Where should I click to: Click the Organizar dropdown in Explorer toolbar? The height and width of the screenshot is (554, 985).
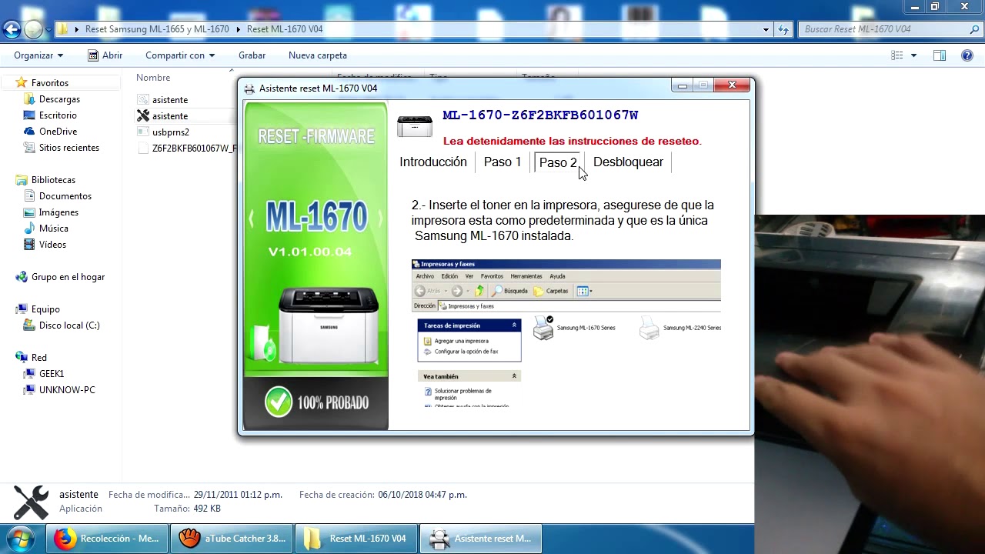(x=38, y=55)
